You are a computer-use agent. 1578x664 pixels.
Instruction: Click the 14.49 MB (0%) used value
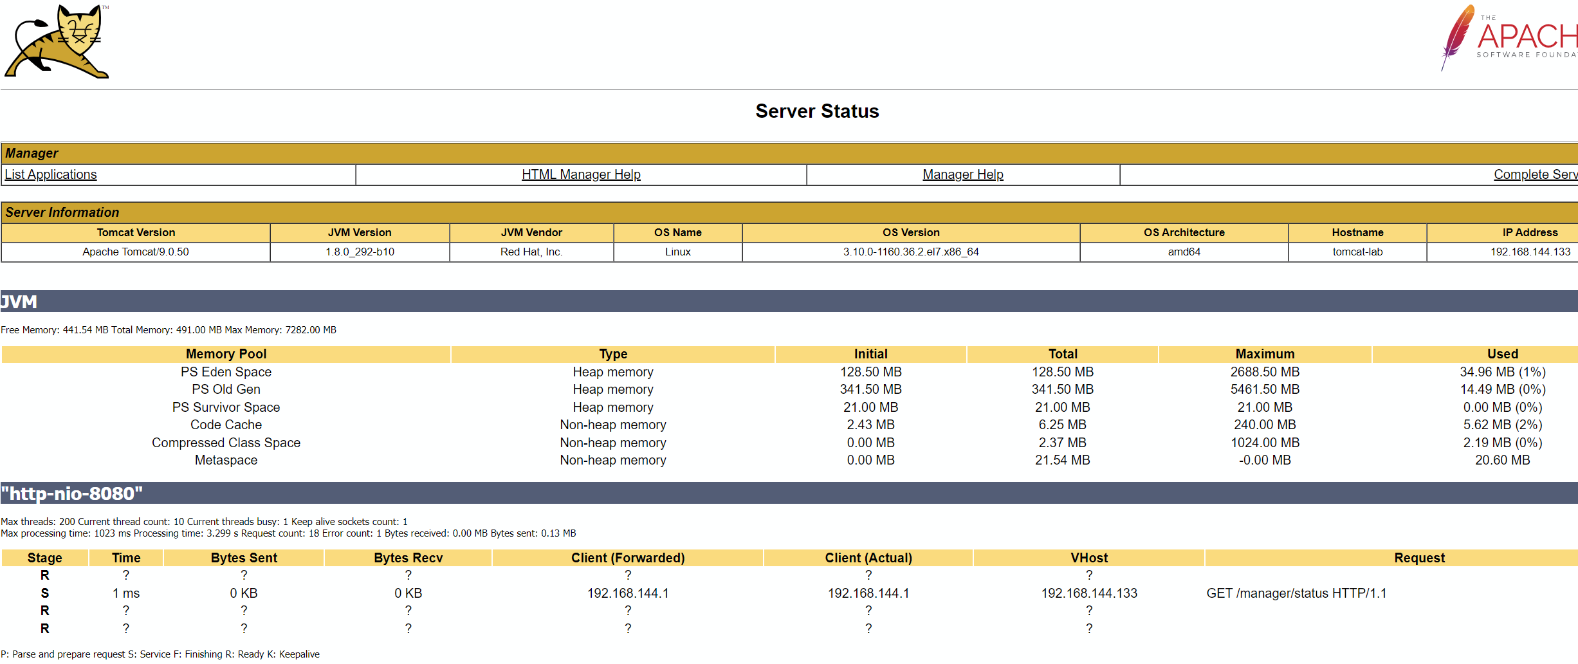pyautogui.click(x=1502, y=389)
